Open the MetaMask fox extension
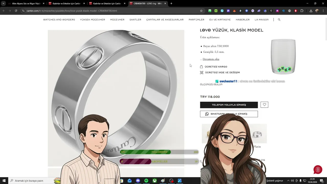 234,11
